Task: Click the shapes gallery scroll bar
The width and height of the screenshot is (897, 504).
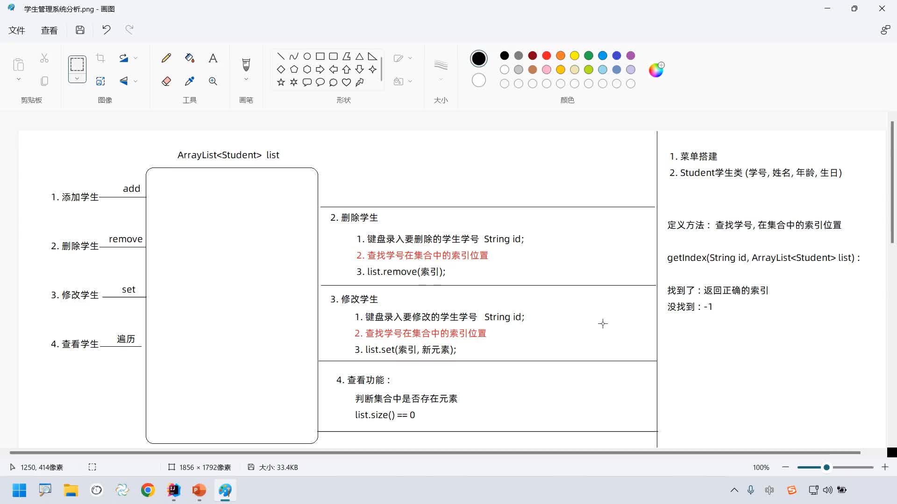Action: 382,69
